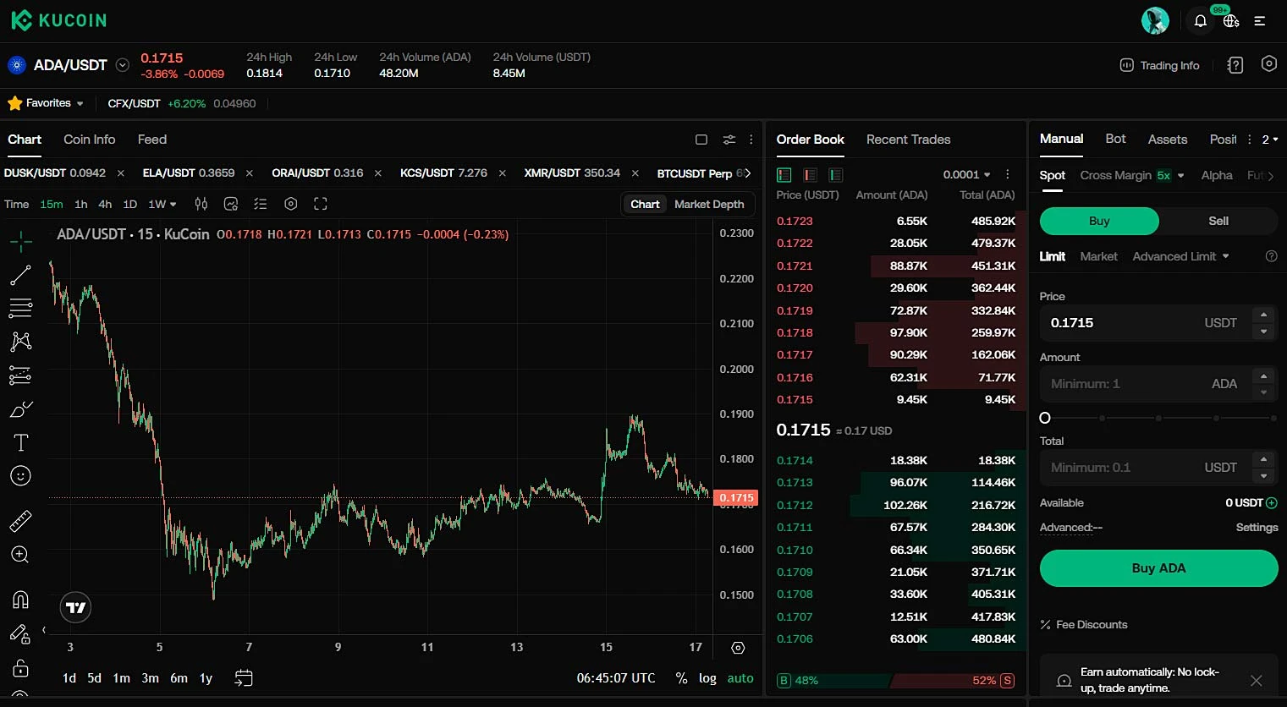Open Fee Discounts link
The width and height of the screenshot is (1287, 707).
click(x=1084, y=625)
